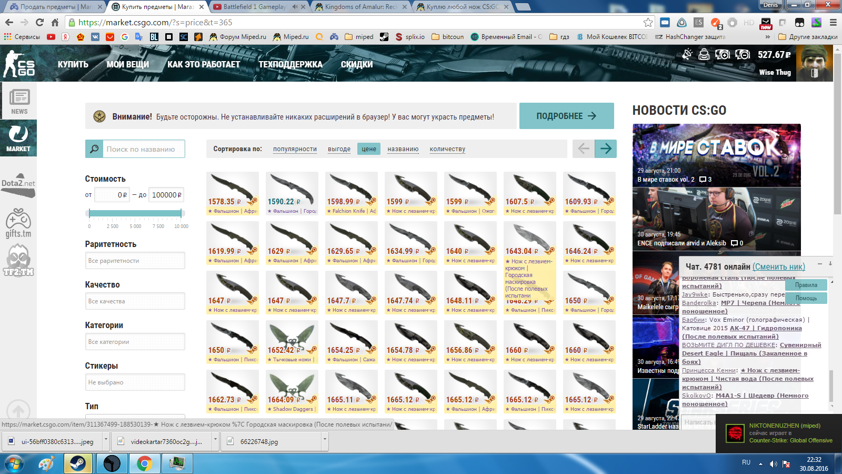Sort items by названию

click(403, 149)
